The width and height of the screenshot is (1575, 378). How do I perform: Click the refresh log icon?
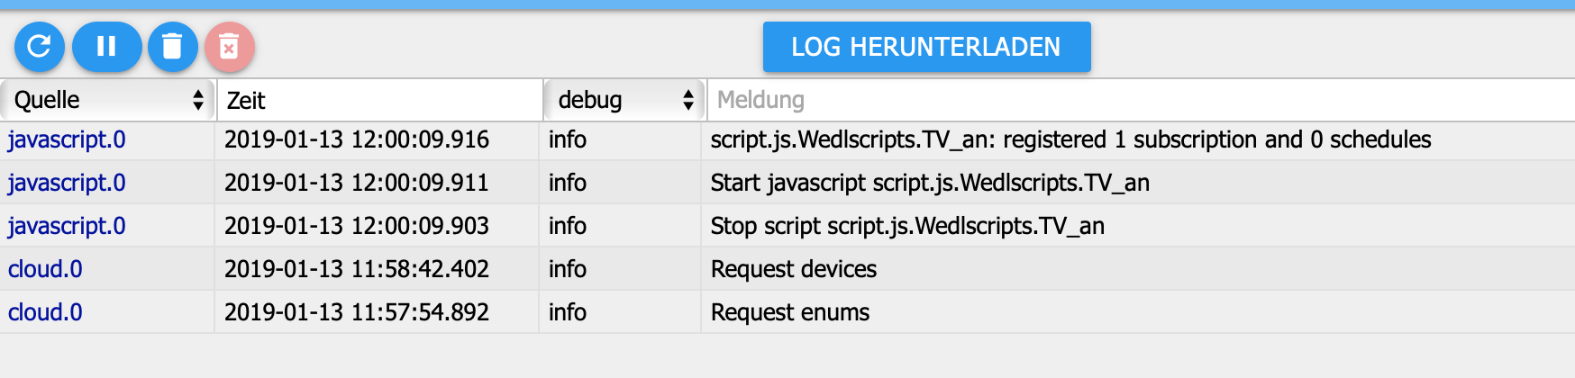coord(39,46)
